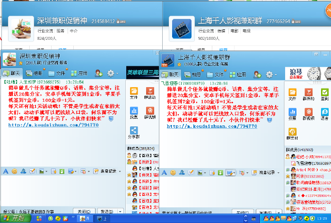Select member 阿承(921521882) in the member list
This screenshot has height=223, width=331.
(x=310, y=176)
